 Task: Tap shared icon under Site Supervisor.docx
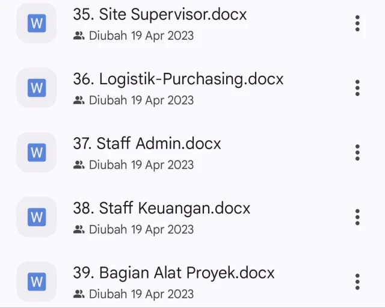[79, 35]
